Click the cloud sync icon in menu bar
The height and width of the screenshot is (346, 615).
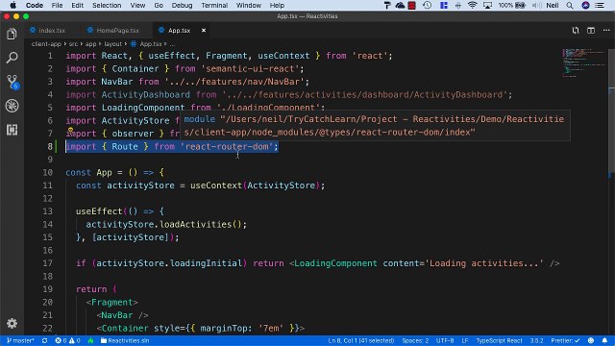(x=400, y=5)
